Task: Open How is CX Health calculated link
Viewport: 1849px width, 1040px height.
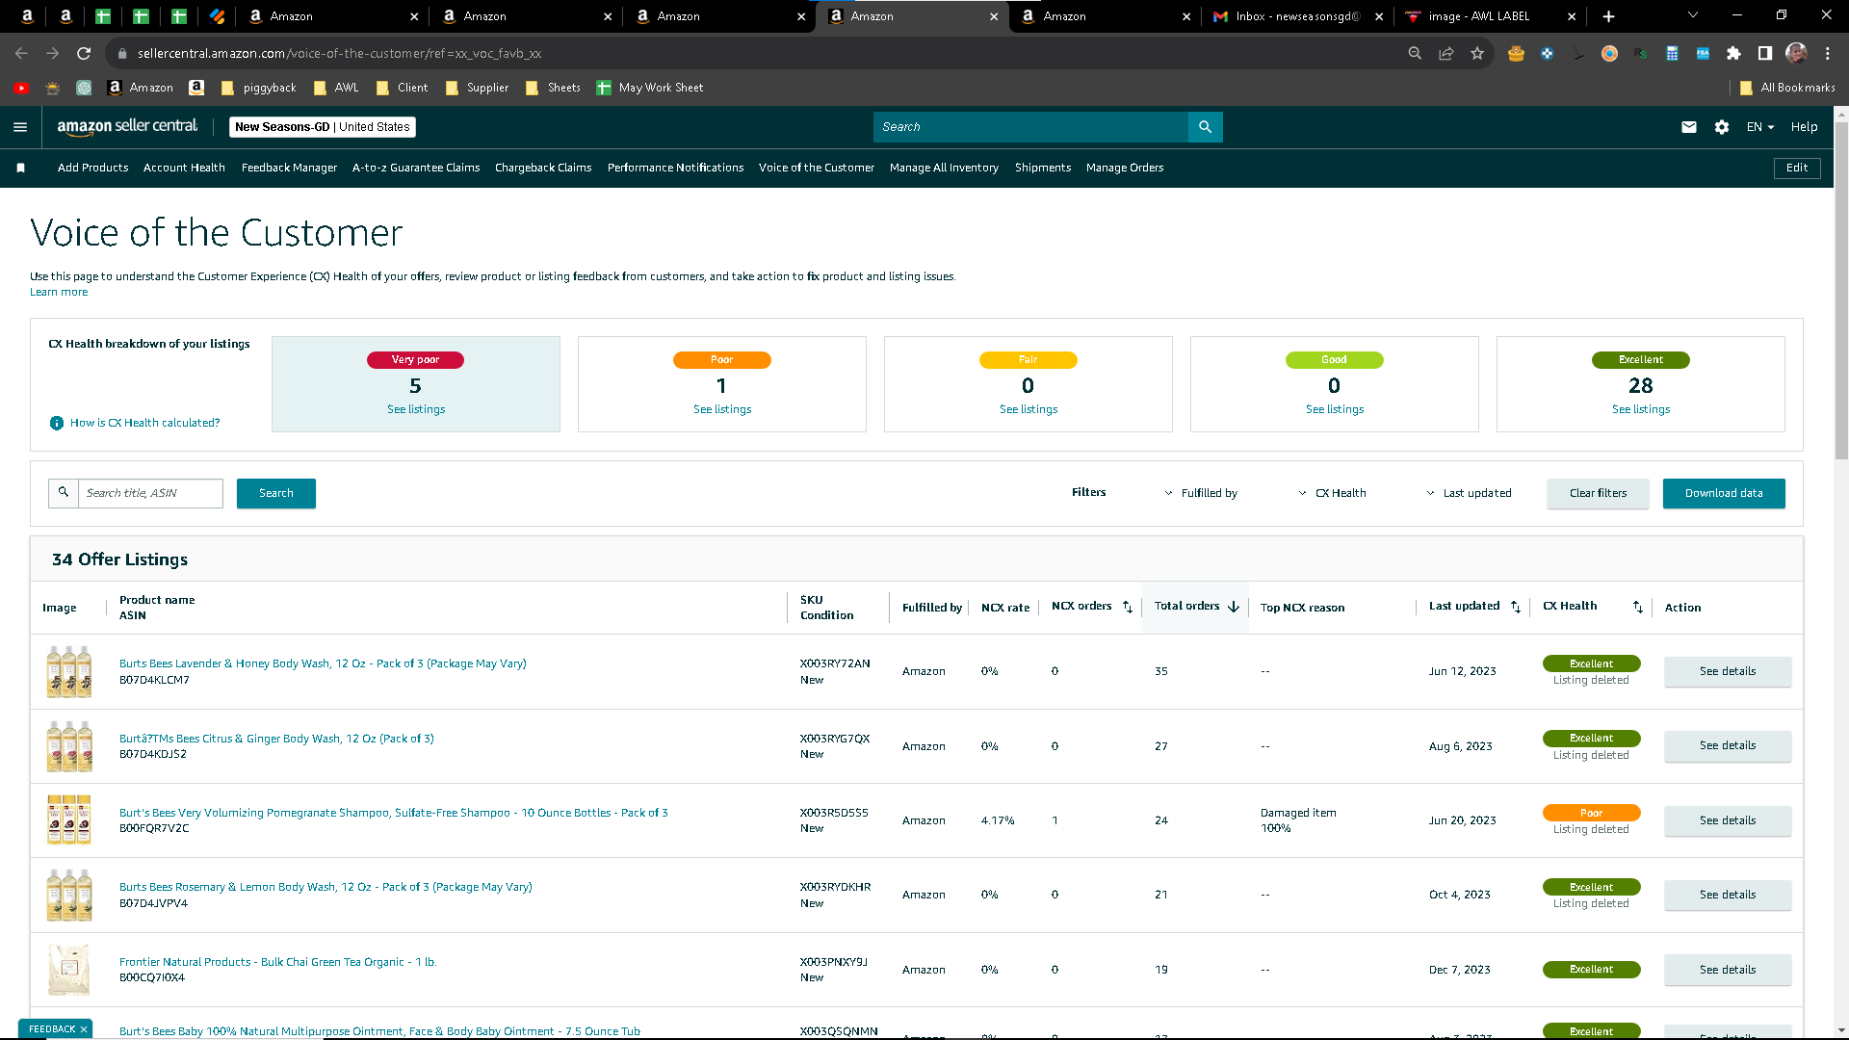Action: tap(144, 424)
